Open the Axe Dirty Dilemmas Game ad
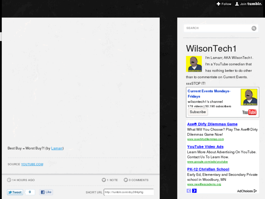 click(212, 124)
